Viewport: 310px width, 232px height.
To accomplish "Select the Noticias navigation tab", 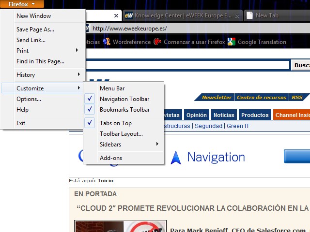I will pyautogui.click(x=224, y=115).
